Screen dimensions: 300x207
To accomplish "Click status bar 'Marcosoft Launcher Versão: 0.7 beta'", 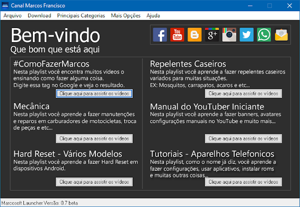I will tap(39, 203).
